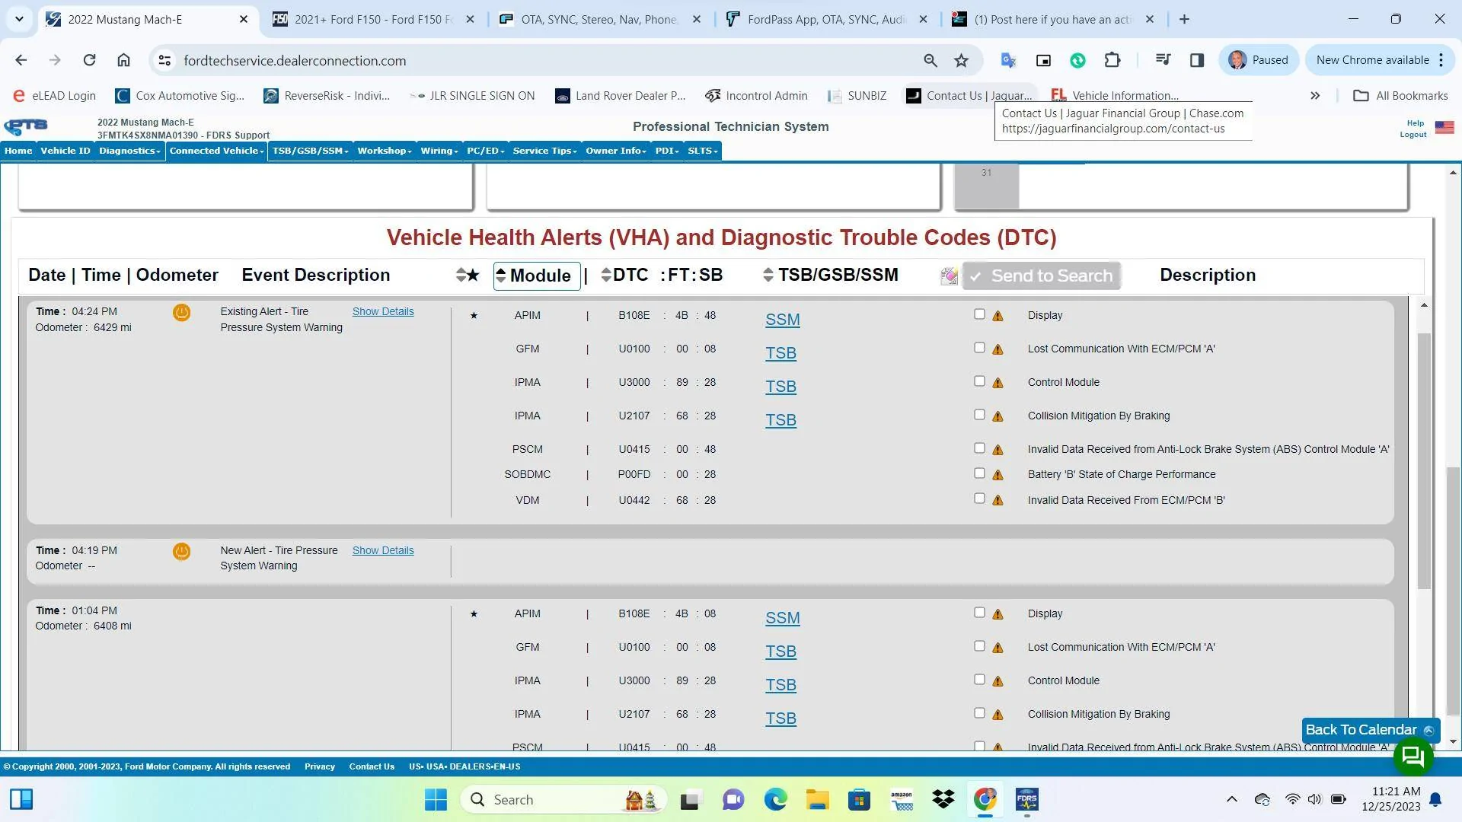Switch to FordPass App browser tab
The height and width of the screenshot is (822, 1462).
pos(826,19)
